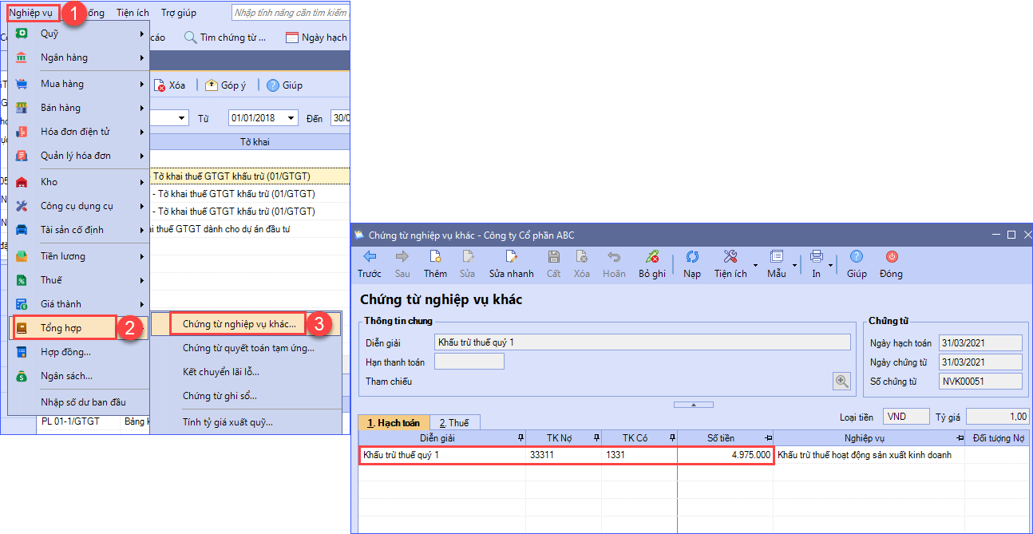Click the In printer icon

(816, 257)
